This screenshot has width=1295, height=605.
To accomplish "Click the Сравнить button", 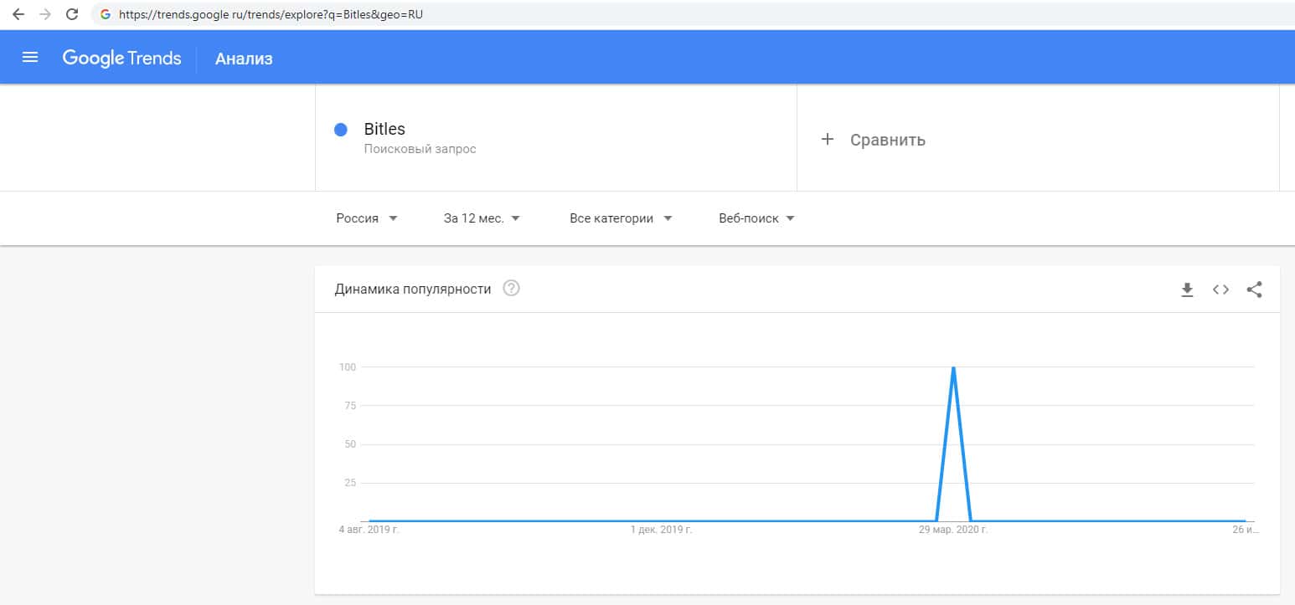I will click(x=887, y=140).
